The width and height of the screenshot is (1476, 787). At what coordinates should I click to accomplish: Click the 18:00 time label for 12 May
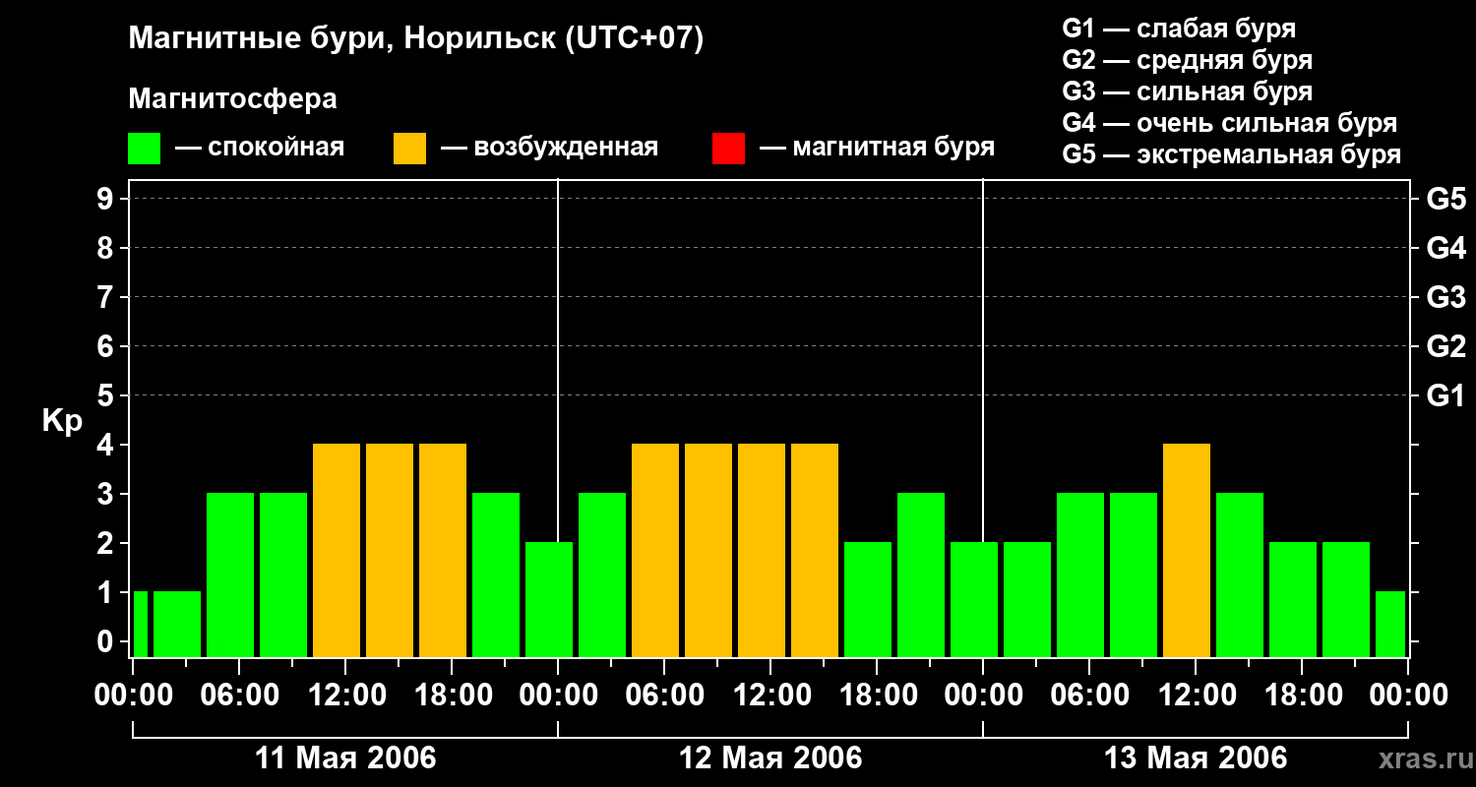[x=877, y=696]
